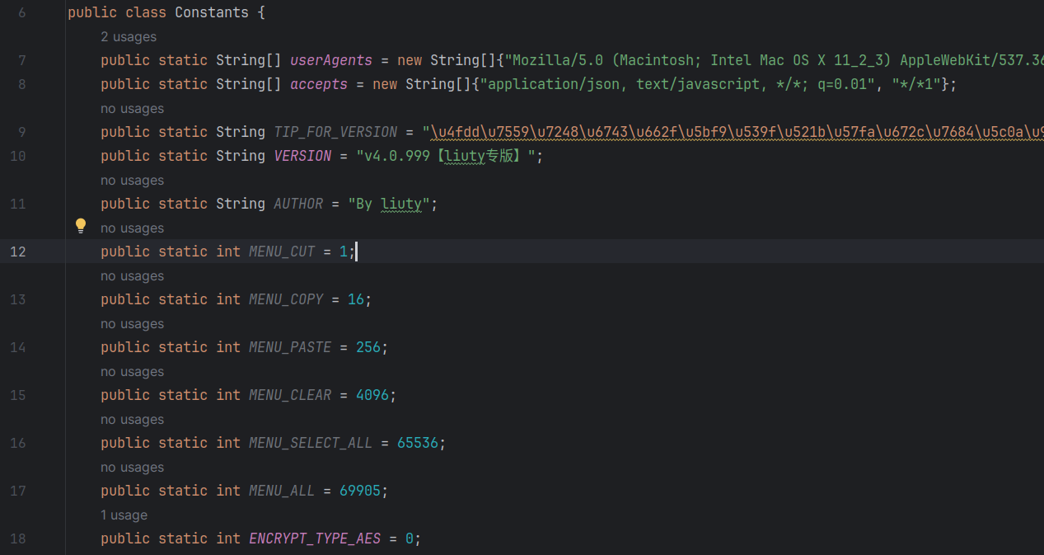
Task: Click the 'class' keyword on line 6
Action: (x=146, y=13)
